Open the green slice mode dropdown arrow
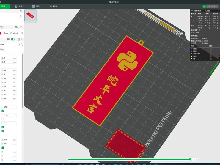Image resolution: width=220 pixels, height=165 pixels. click(x=204, y=6)
